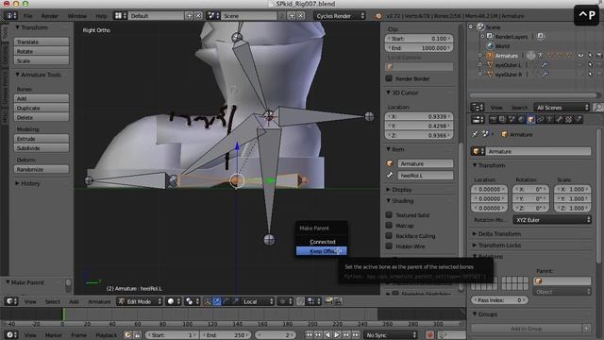Viewport: 604px width, 340px height.
Task: Expand the Armature item in outliner tree
Action: tap(480, 56)
